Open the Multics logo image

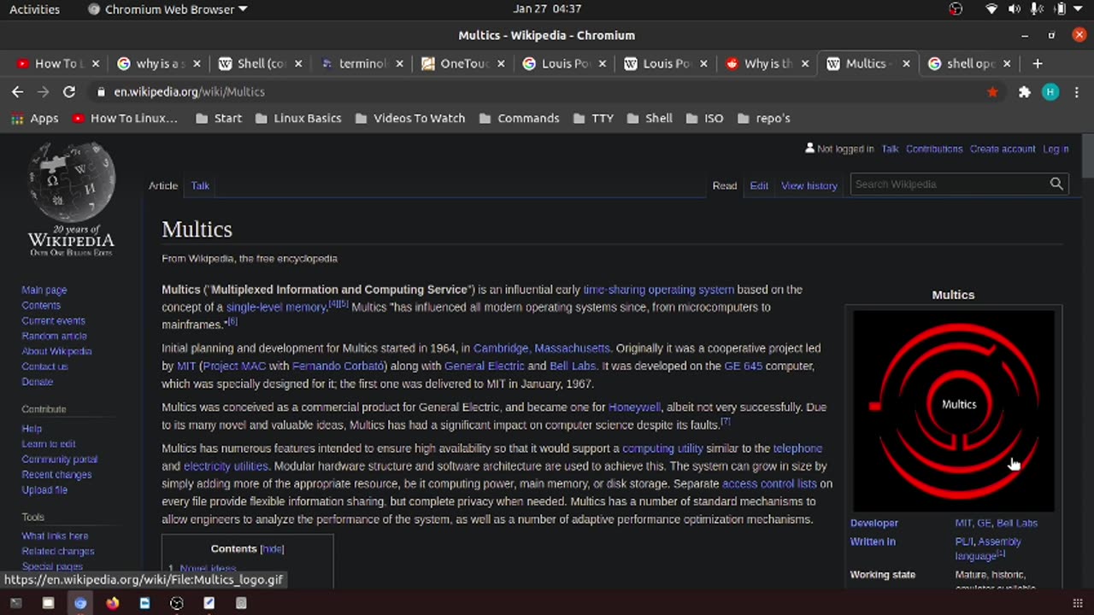pos(953,411)
